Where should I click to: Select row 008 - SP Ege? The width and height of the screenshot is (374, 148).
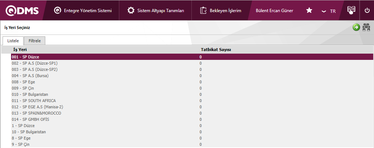coord(192,82)
